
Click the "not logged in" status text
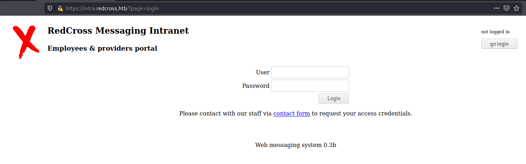[495, 32]
